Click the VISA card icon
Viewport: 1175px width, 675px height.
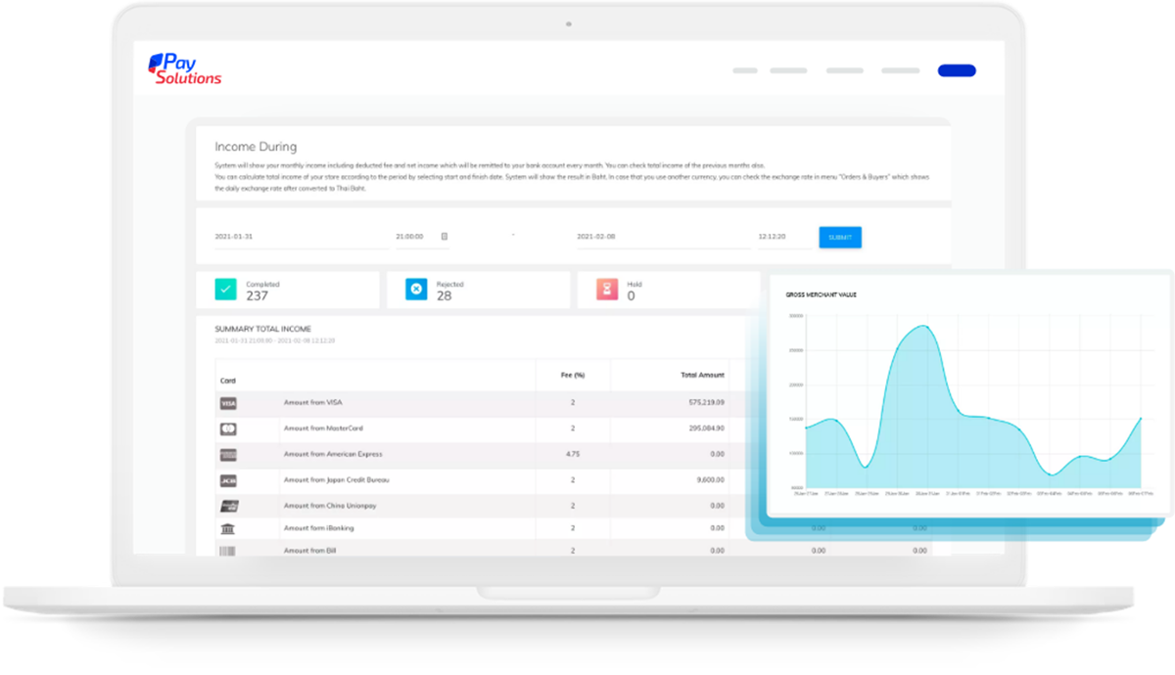point(228,403)
